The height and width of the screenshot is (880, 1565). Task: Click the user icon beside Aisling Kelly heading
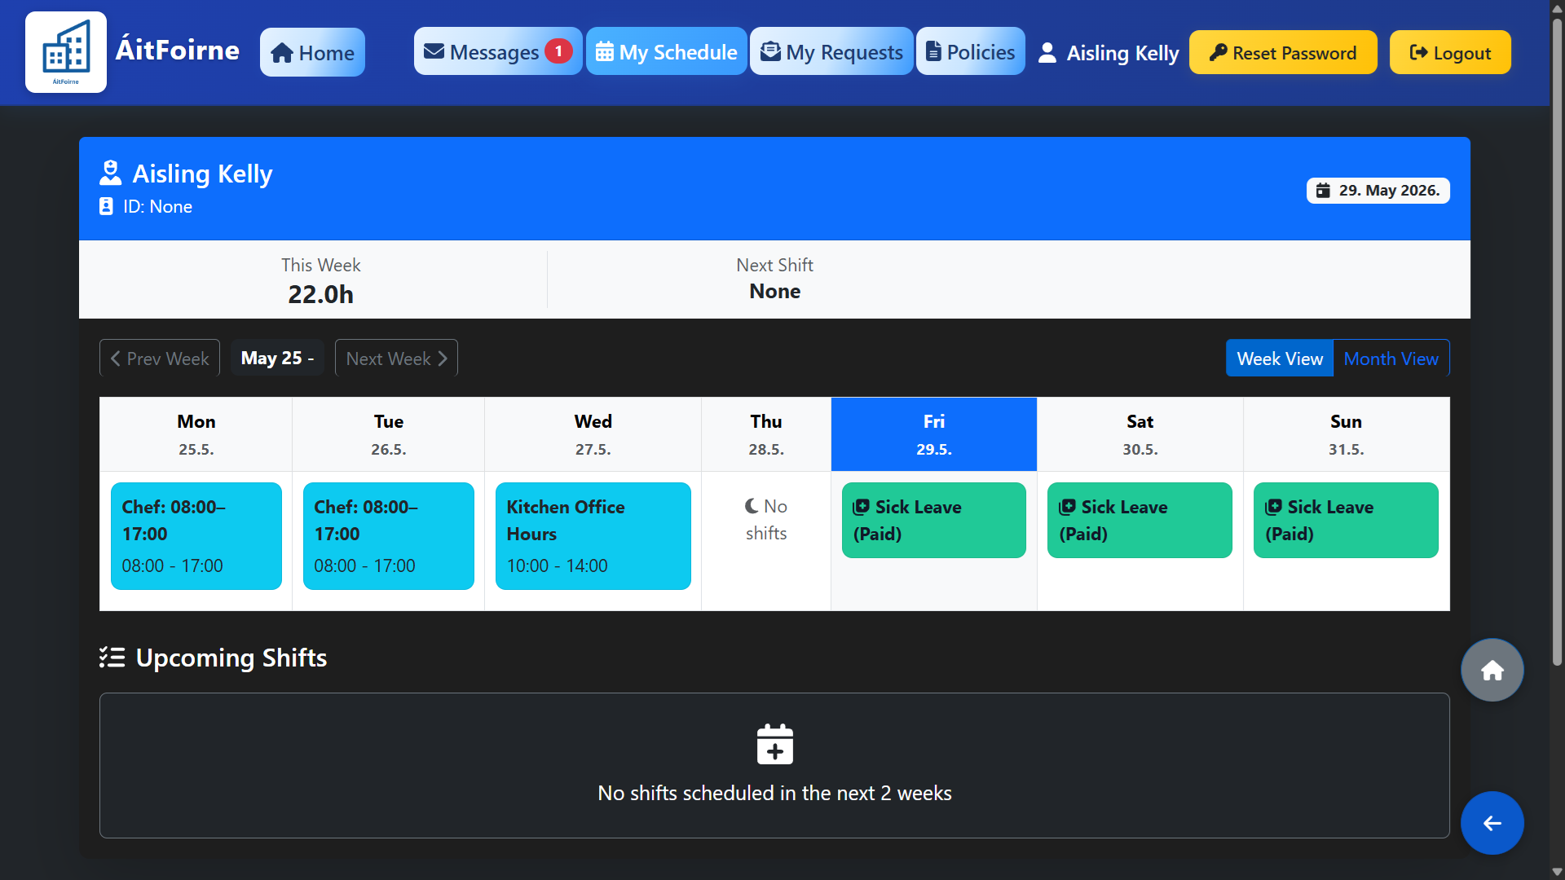click(110, 173)
